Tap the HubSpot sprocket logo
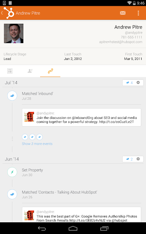This screenshot has height=234, width=146. (9, 13)
